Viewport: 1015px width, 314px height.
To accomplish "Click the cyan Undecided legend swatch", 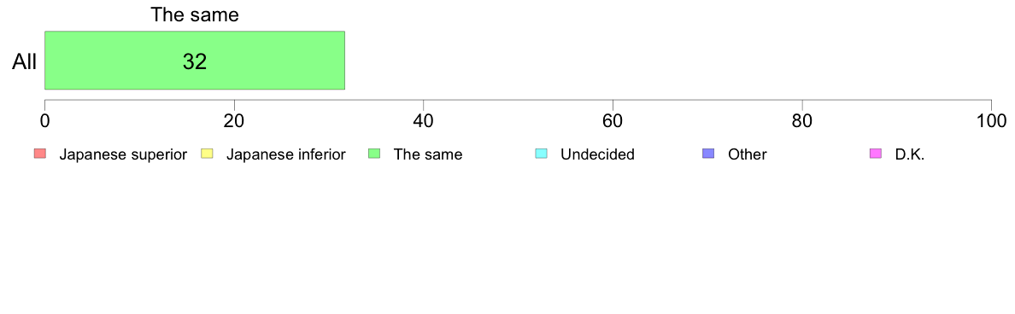I will point(541,154).
